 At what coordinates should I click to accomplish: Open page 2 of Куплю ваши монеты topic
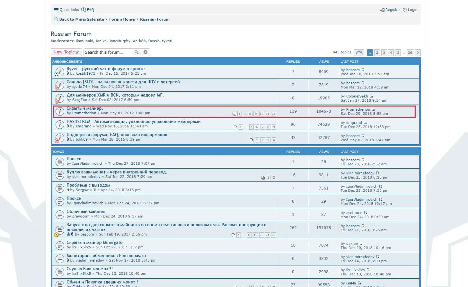click(274, 178)
